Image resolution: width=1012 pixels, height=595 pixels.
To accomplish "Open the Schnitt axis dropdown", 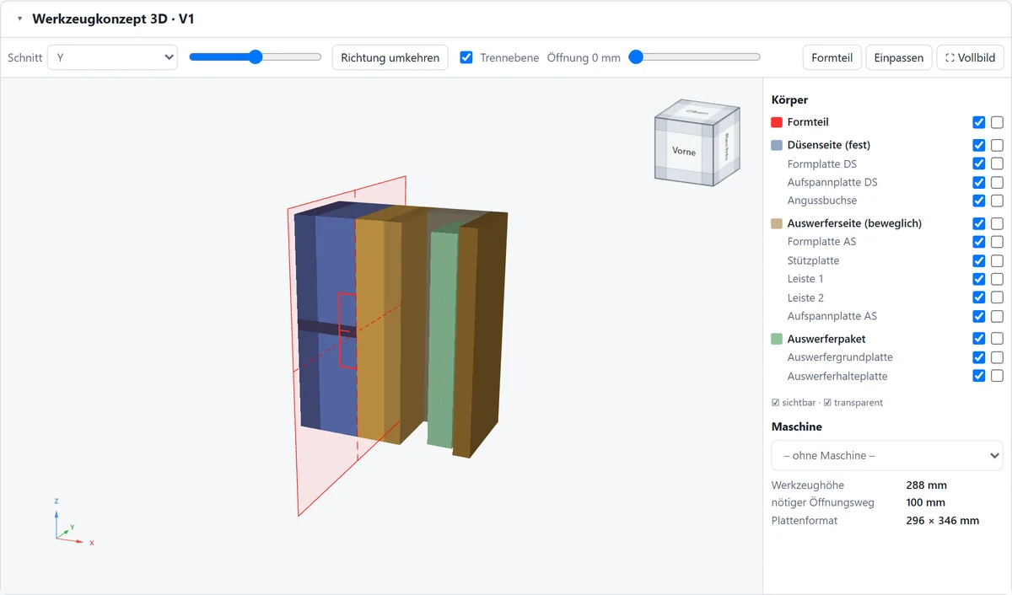I will [112, 57].
